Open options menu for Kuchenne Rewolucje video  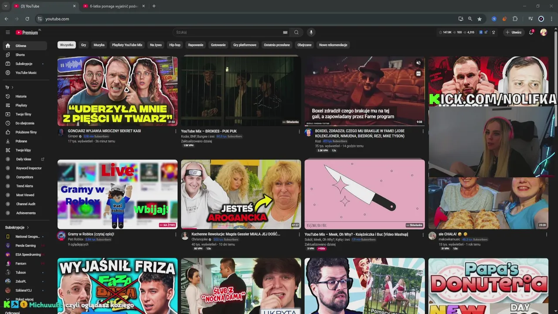299,234
